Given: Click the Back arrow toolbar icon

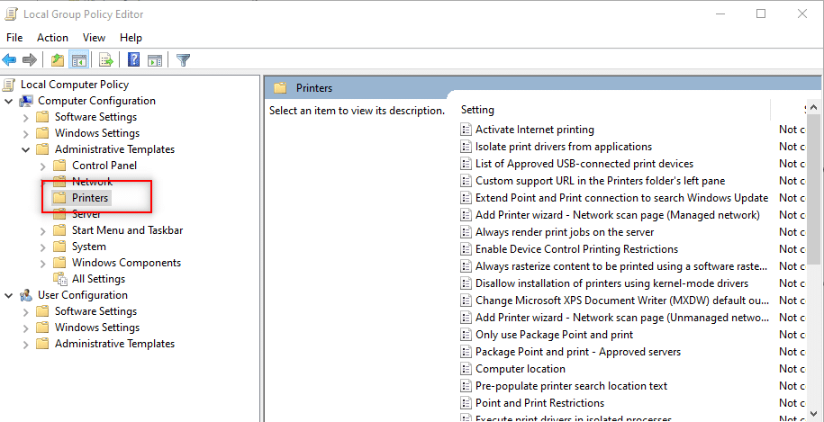Looking at the screenshot, I should pyautogui.click(x=10, y=59).
